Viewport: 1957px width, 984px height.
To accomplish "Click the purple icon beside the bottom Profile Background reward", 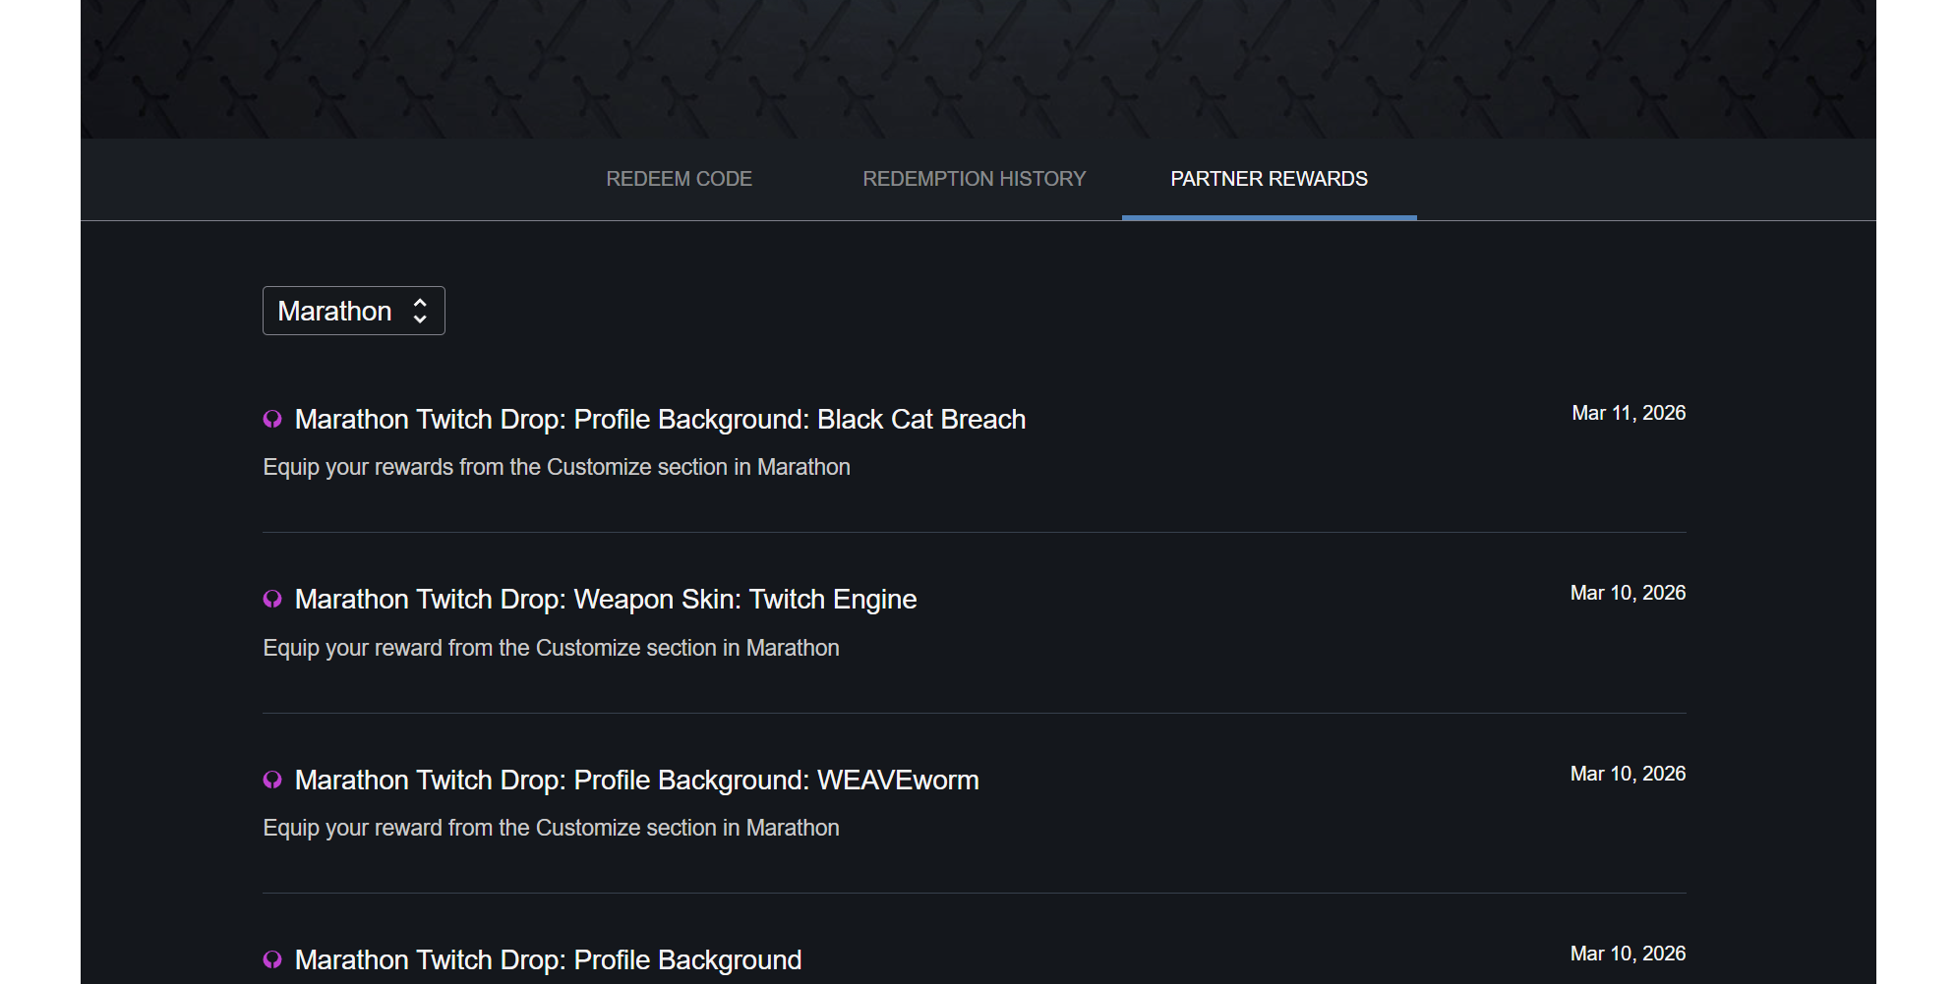I will coord(272,960).
